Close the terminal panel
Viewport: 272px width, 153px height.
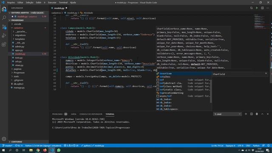coord(268,114)
